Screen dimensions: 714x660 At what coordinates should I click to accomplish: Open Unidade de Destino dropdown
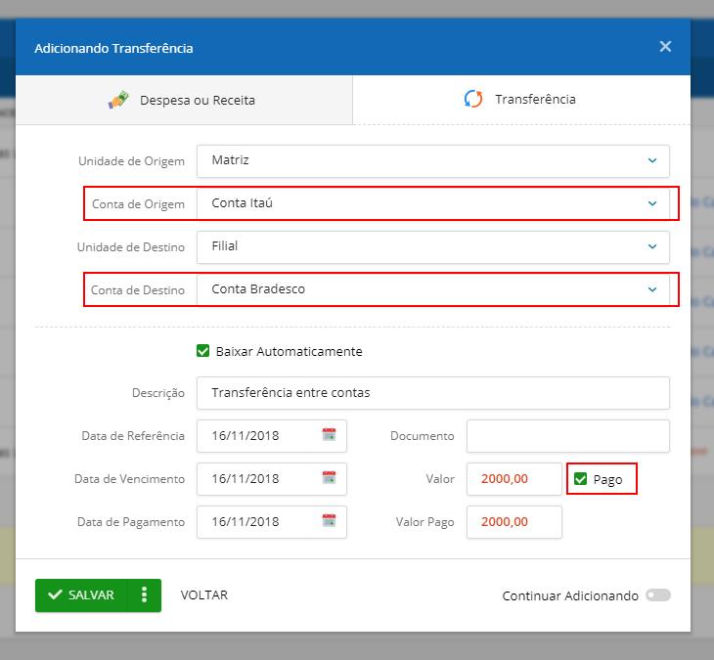tap(432, 247)
